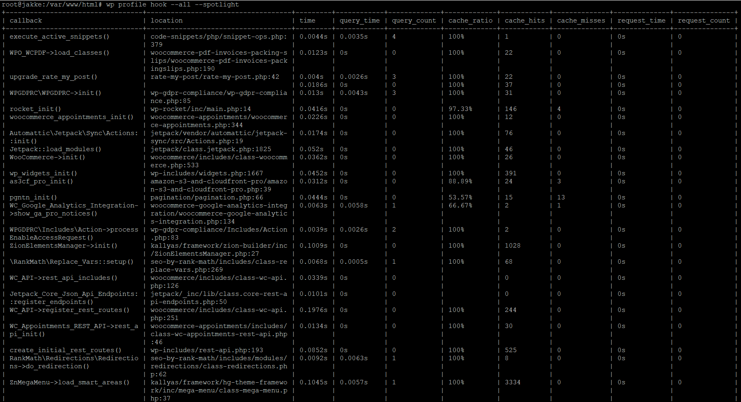Click the Jetpack::load_modules() callback entry

coord(55,149)
